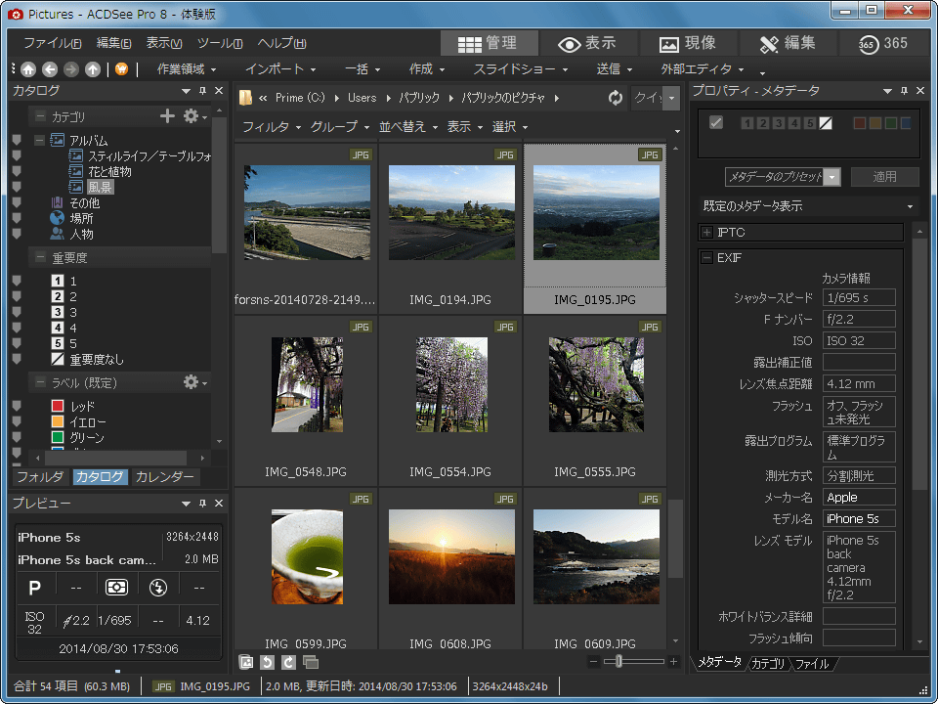Switch to フォルダ tab

(x=40, y=476)
